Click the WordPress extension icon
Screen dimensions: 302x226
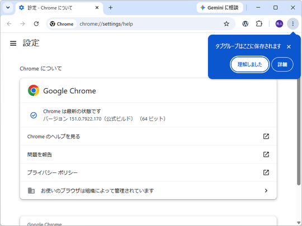[x=245, y=24]
